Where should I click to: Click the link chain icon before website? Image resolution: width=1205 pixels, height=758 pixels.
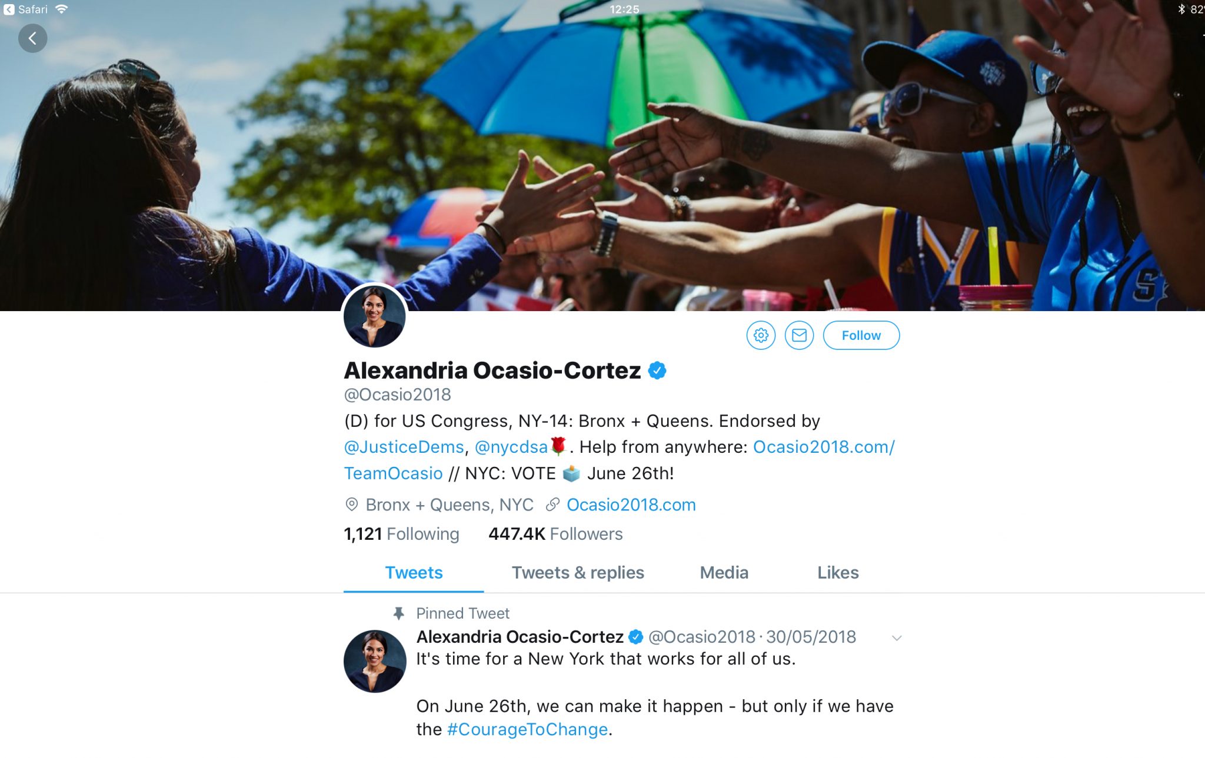[x=552, y=505]
